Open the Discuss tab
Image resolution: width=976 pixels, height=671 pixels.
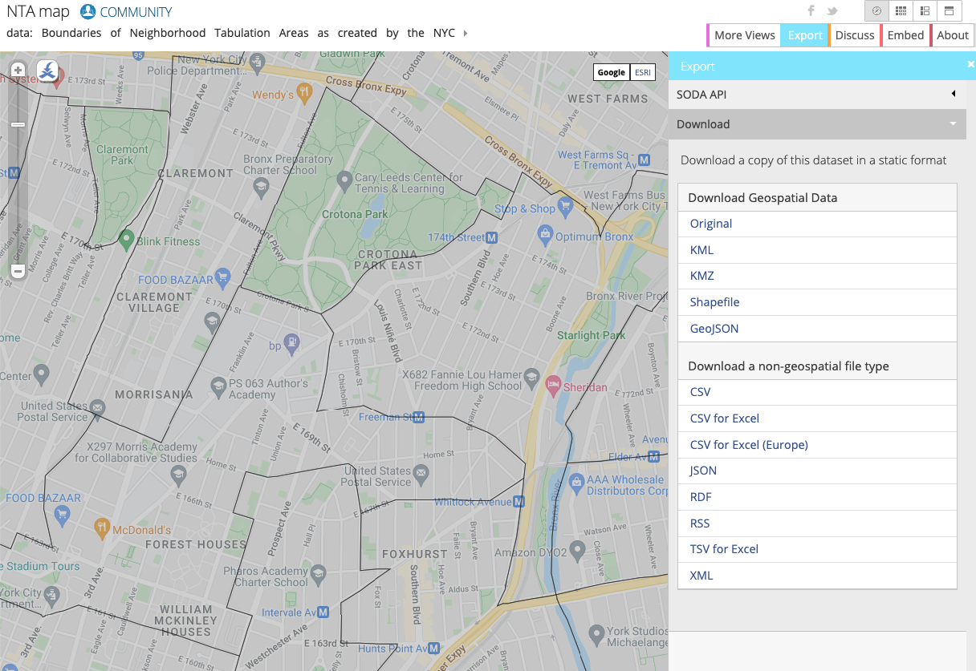854,34
